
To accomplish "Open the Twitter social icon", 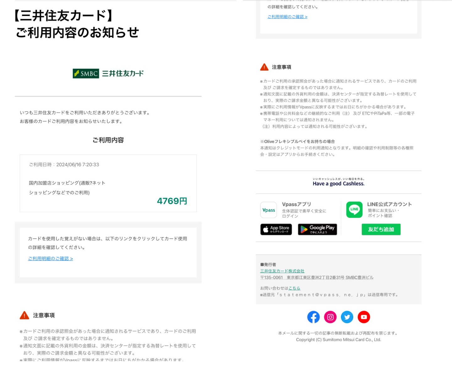I will point(347,317).
